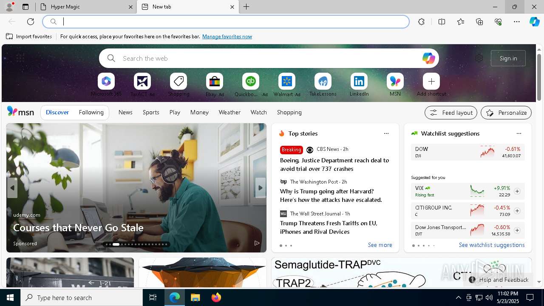Open the app launcher grid icon

pos(20,58)
